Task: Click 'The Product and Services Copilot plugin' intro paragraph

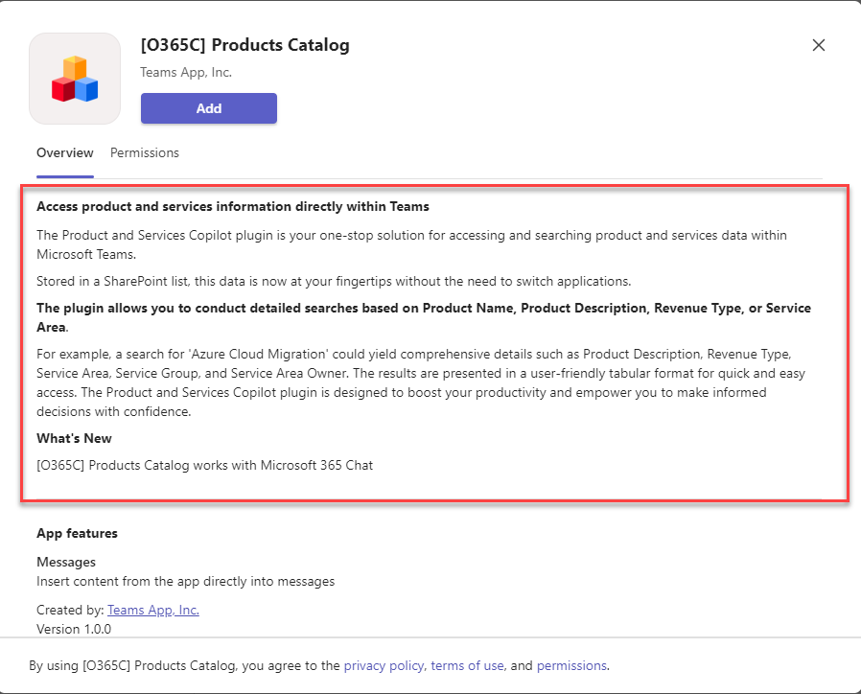Action: 412,244
